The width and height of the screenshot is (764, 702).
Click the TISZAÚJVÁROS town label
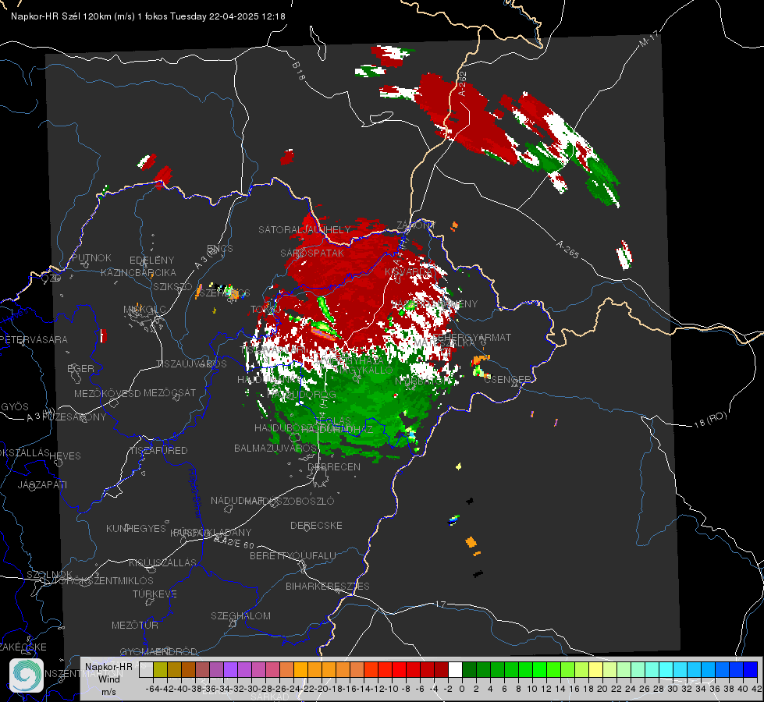tap(191, 364)
